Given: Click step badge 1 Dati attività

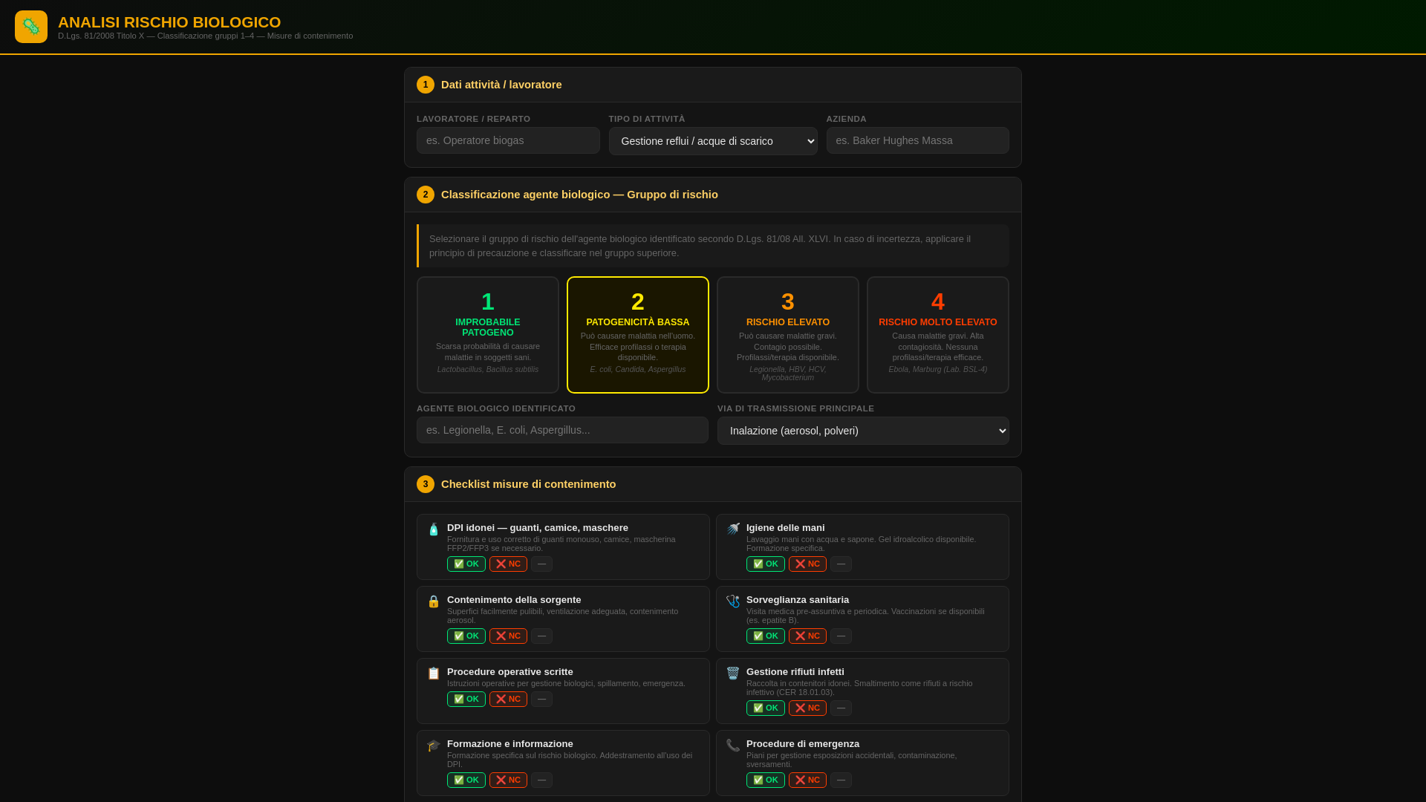Looking at the screenshot, I should [426, 85].
